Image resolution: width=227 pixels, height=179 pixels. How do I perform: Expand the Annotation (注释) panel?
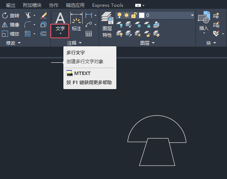point(75,43)
